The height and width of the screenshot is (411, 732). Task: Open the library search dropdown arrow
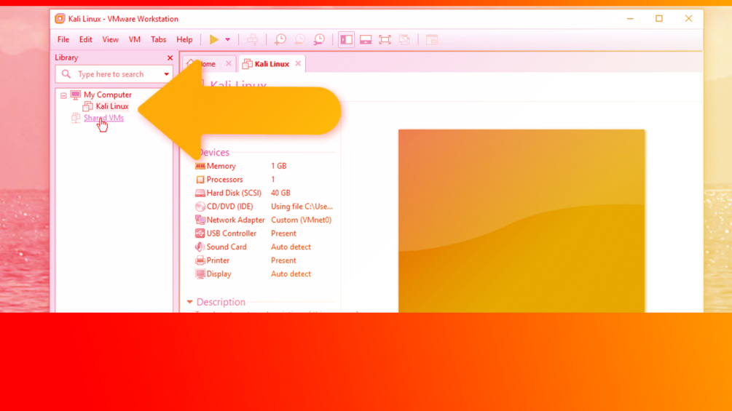pos(167,74)
